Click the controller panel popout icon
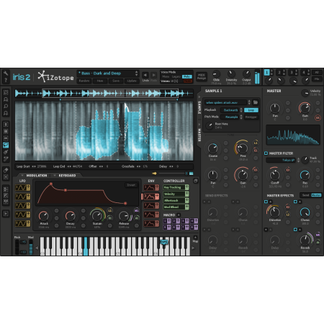 [196, 181]
